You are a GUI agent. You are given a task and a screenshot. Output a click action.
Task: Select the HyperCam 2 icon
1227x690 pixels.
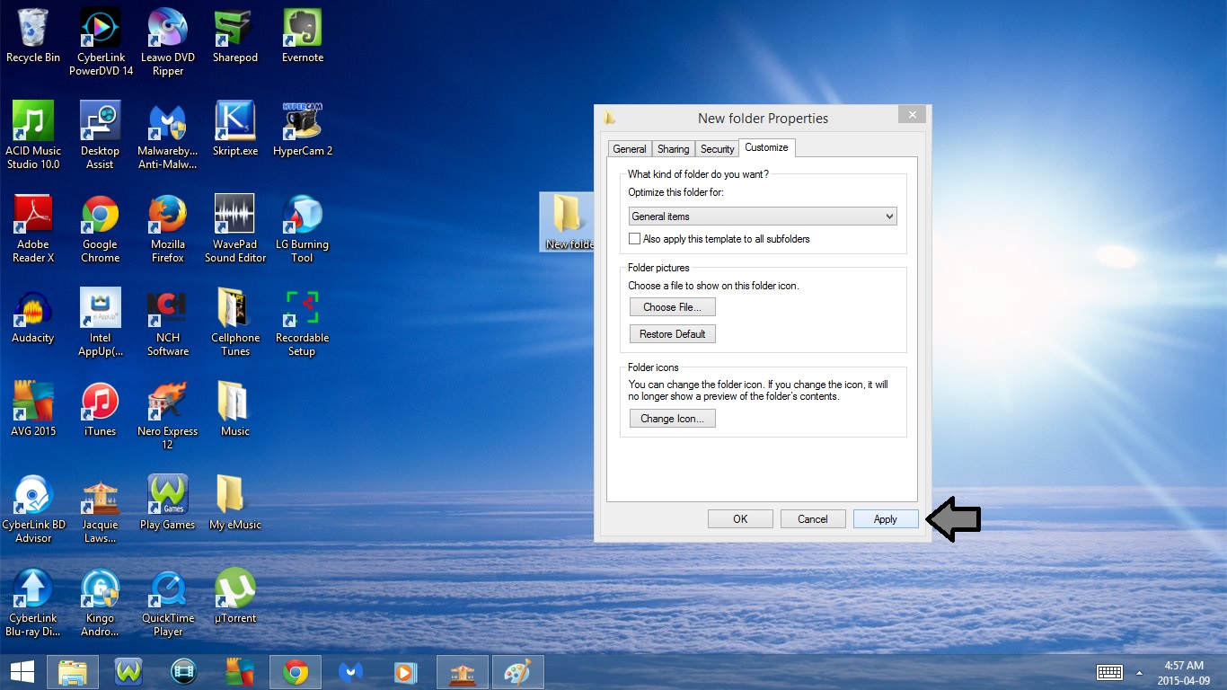[303, 129]
